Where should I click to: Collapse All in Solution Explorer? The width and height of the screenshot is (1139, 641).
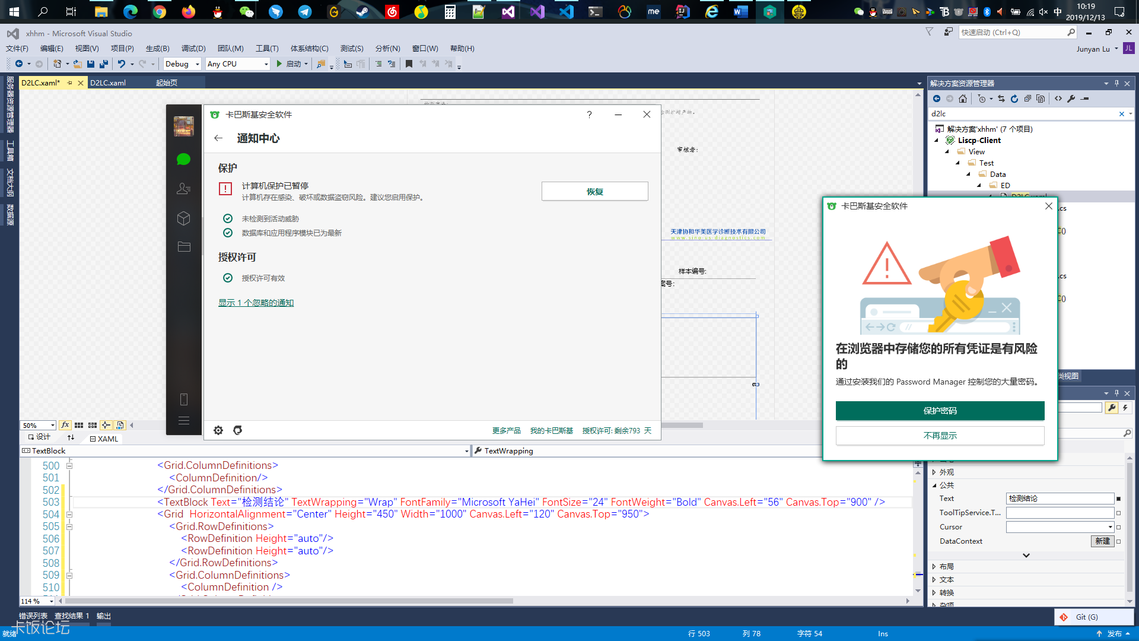click(x=1027, y=99)
